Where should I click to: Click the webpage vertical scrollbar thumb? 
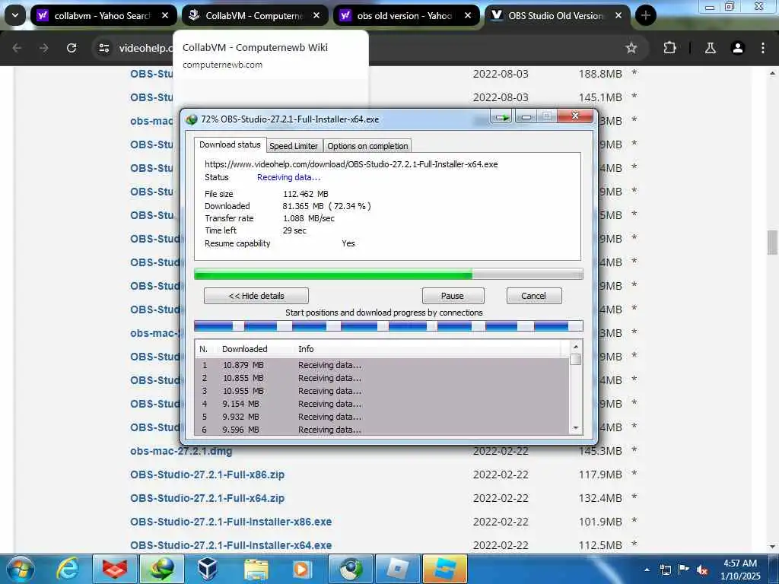tap(772, 243)
